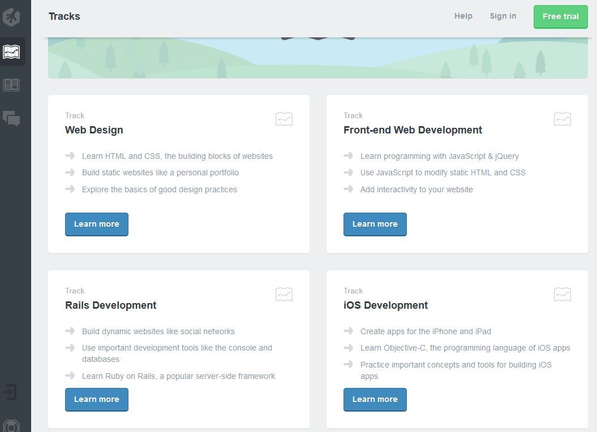The image size is (597, 432).
Task: Open the iOS Development track title
Action: 386,305
